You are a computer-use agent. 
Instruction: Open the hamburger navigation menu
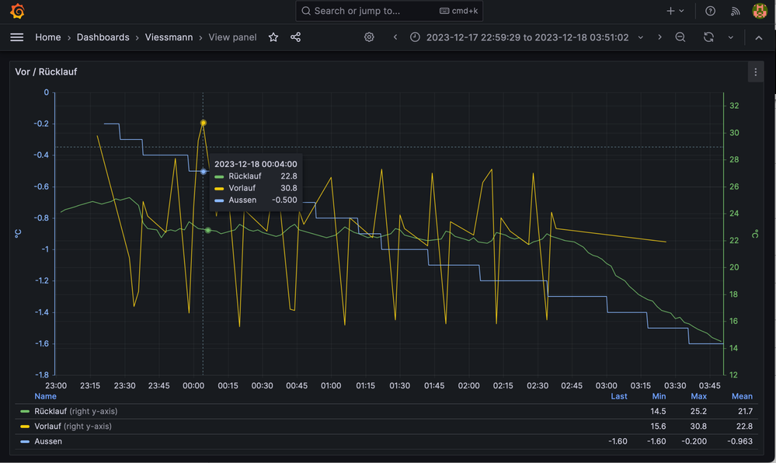click(x=17, y=37)
